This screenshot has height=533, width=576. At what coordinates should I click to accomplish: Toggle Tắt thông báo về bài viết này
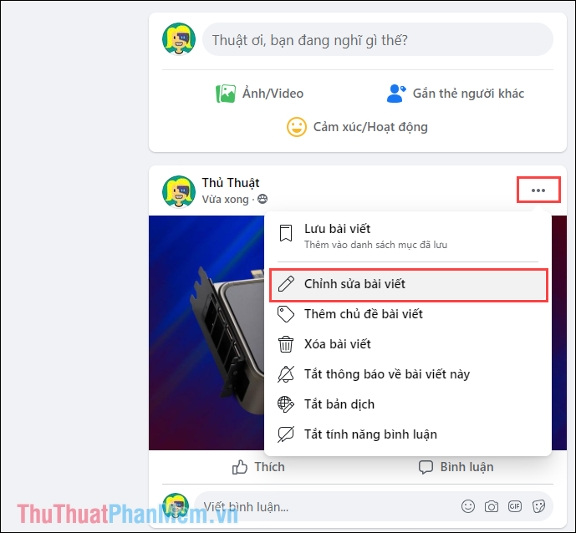(x=409, y=374)
